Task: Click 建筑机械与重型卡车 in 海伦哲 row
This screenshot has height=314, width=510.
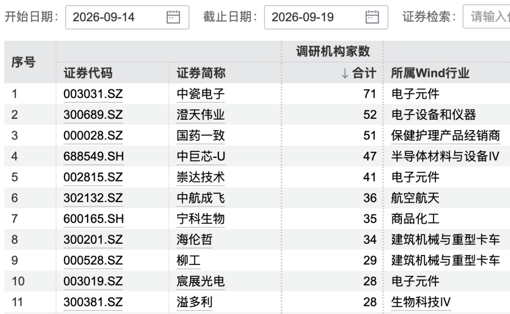Action: (446, 240)
